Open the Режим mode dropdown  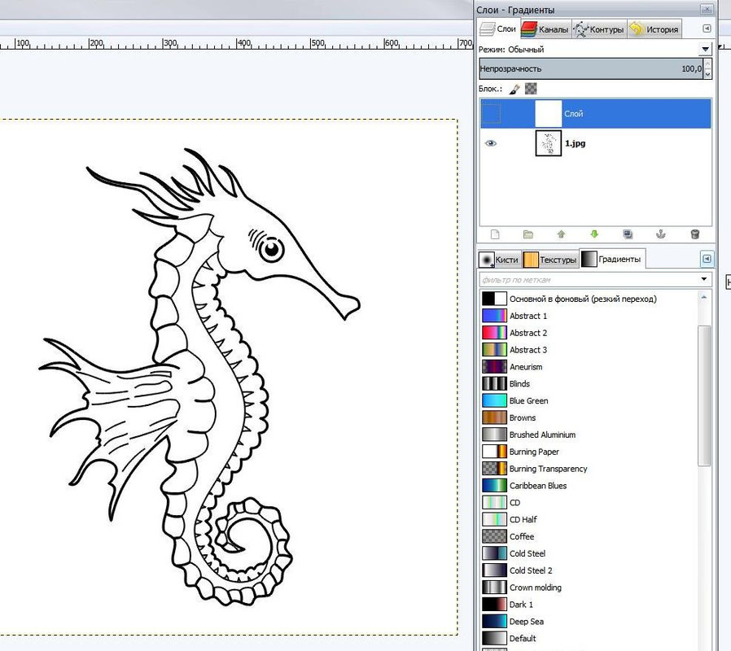705,49
